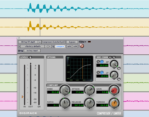This screenshot has height=117, width=149.
Task: Open the Compresor/LimiterDyn3 plug-in selector
Action: click(53, 42)
